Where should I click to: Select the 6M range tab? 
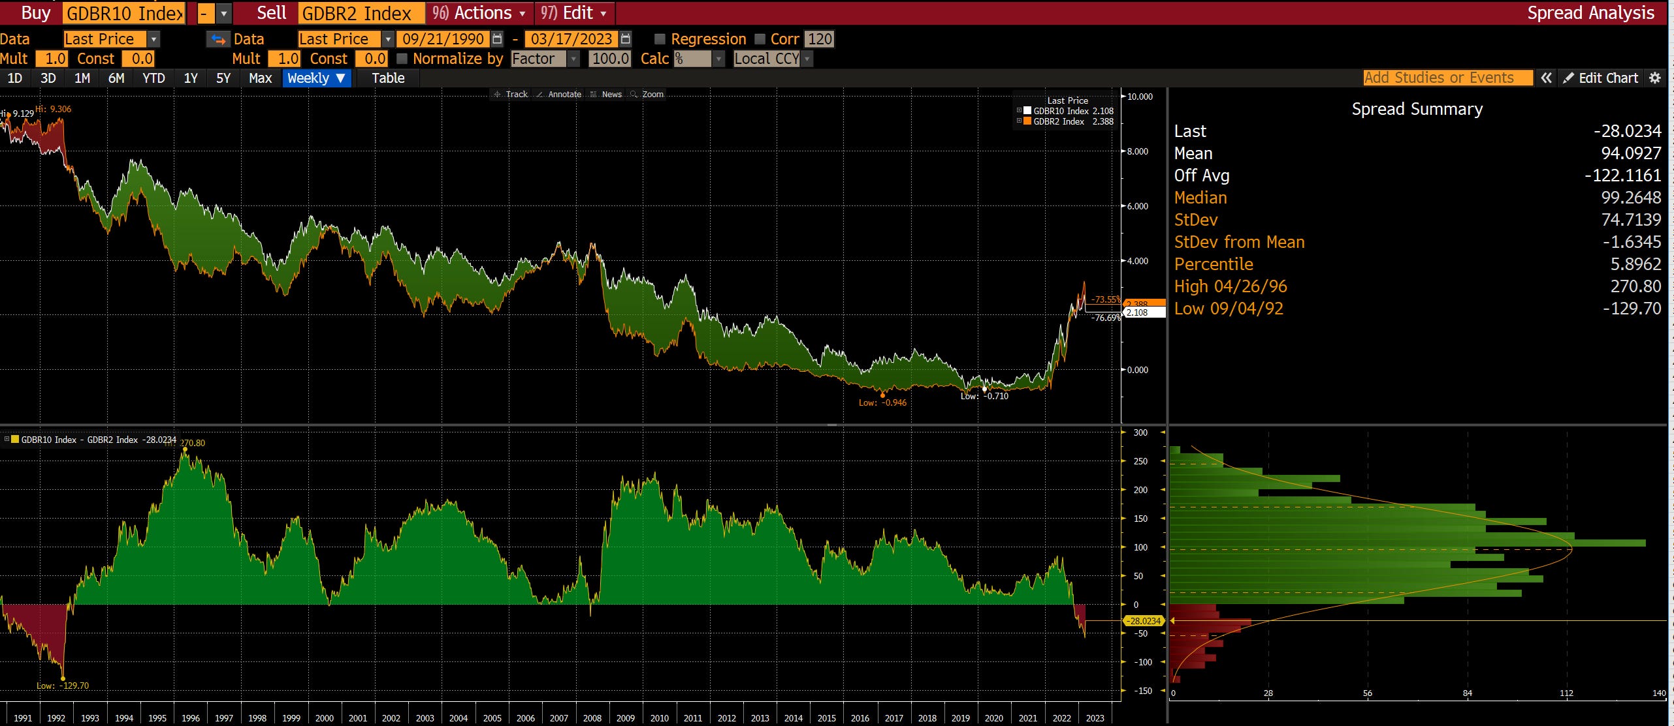(116, 78)
